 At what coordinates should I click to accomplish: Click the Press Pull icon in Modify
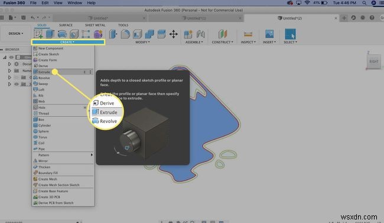pyautogui.click(x=113, y=34)
